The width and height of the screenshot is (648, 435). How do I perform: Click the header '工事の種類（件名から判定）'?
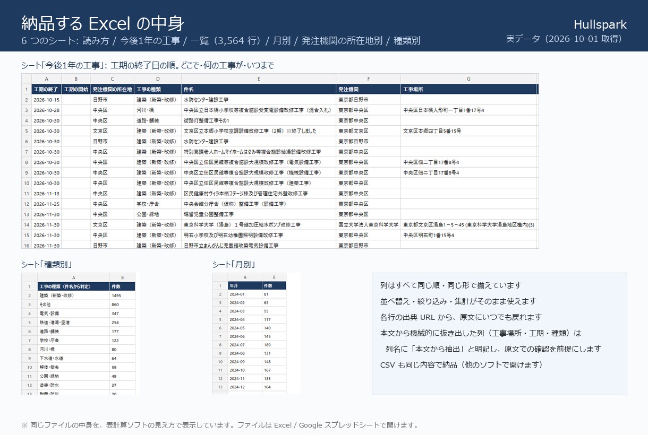(x=73, y=286)
